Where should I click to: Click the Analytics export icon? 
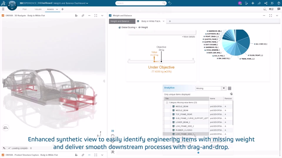[231, 94]
